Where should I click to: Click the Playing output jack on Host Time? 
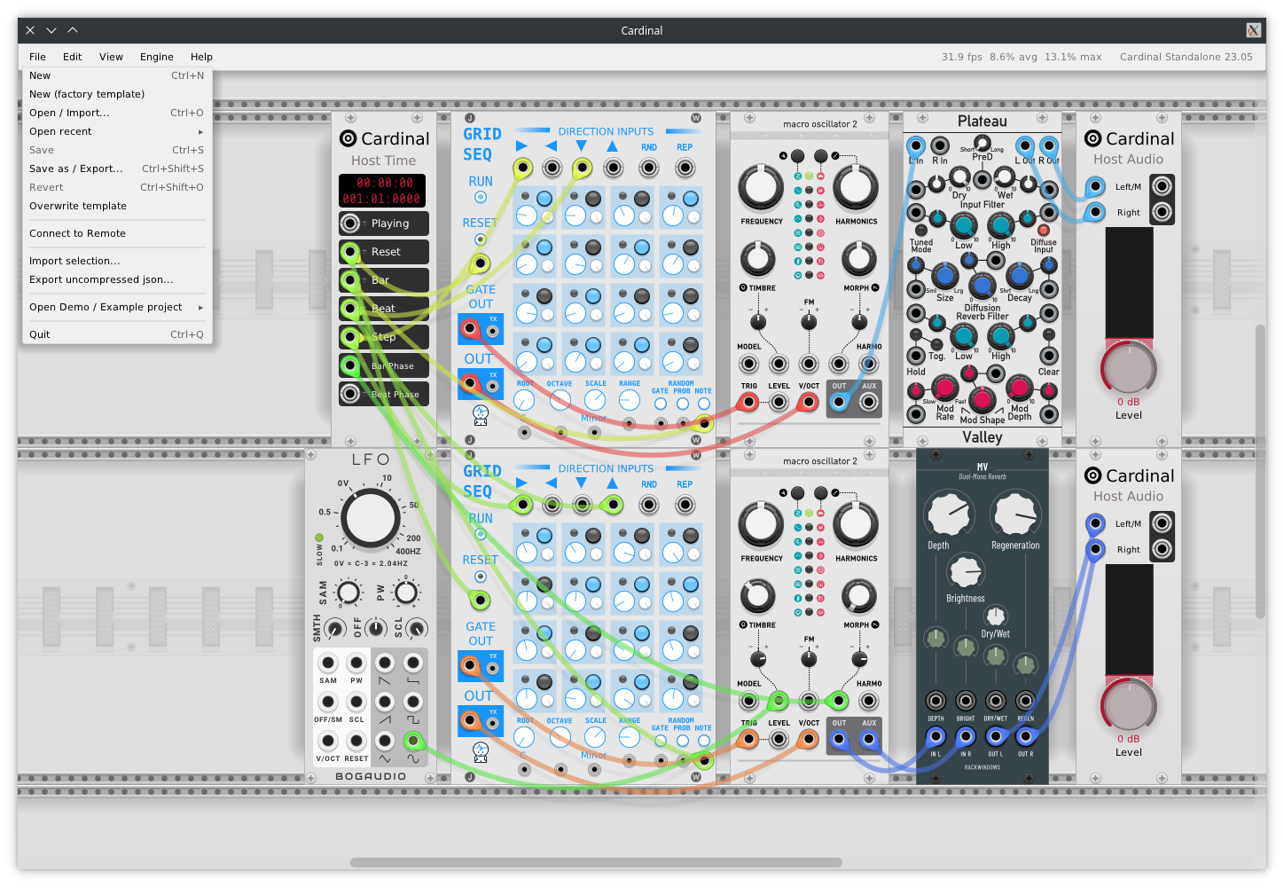tap(351, 224)
